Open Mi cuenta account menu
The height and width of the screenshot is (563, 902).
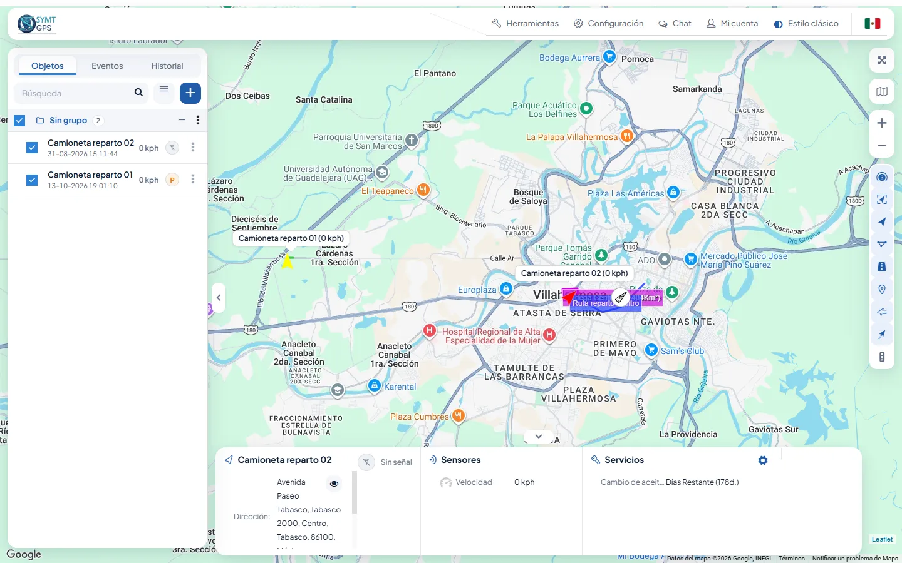point(732,23)
